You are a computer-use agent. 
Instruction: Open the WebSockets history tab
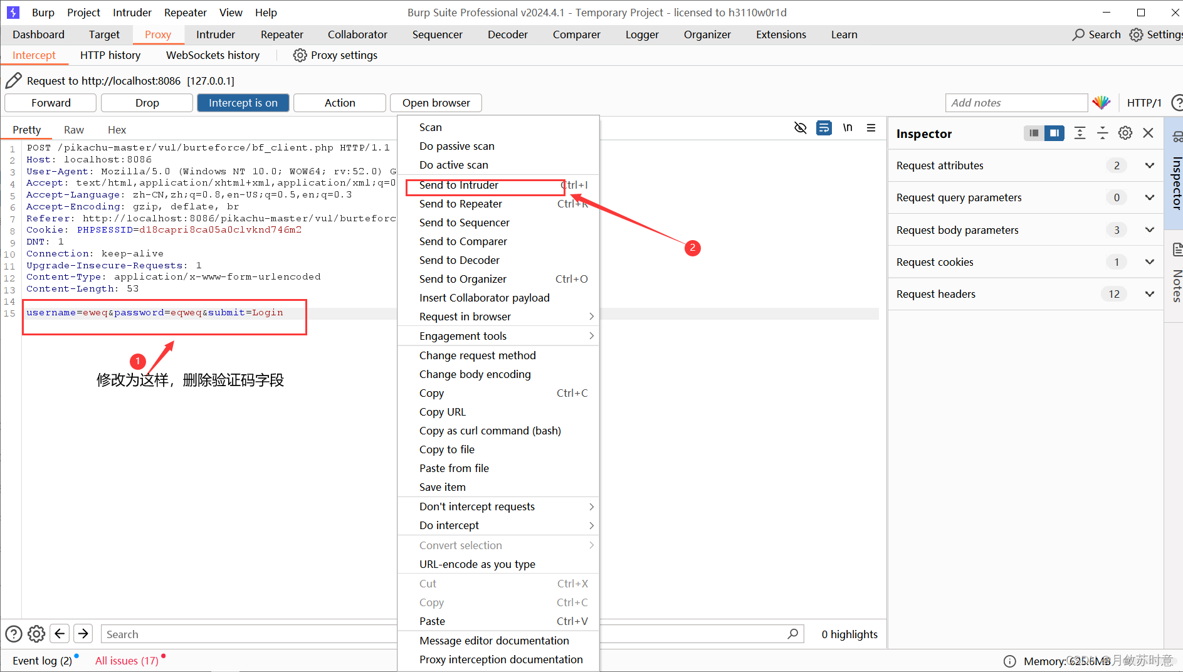[x=213, y=55]
